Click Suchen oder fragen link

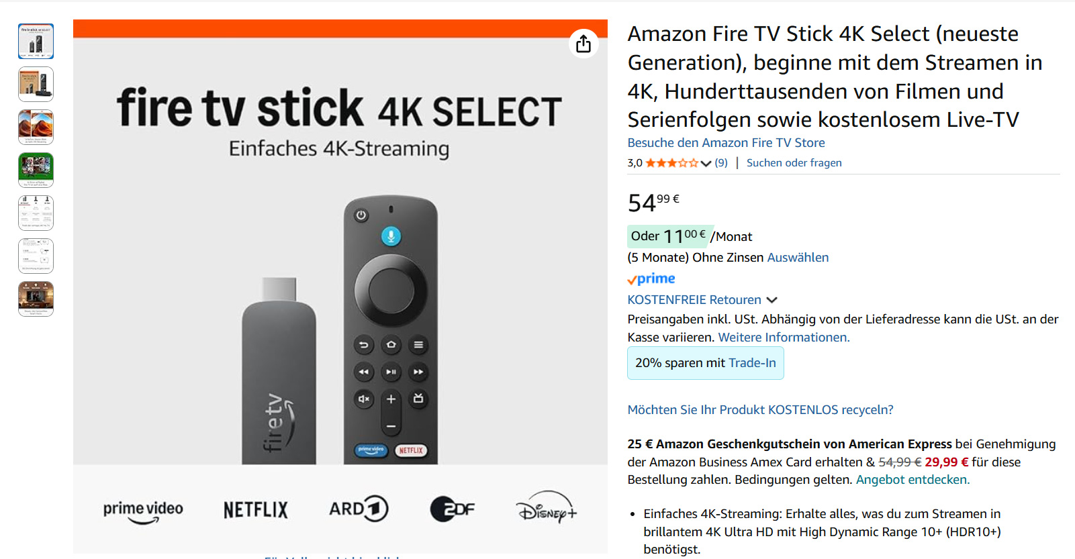click(794, 163)
